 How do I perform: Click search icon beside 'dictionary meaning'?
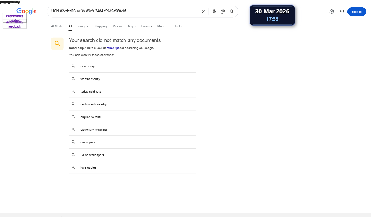point(73,129)
